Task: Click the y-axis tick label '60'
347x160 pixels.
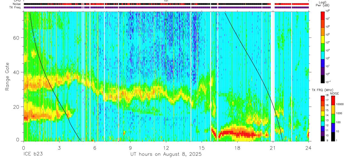Action: pos(17,38)
